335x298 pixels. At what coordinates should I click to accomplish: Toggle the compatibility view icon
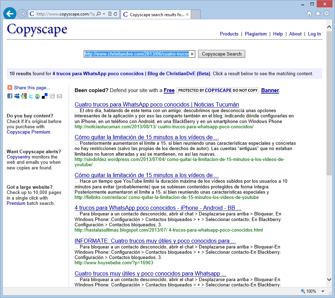[x=110, y=14]
